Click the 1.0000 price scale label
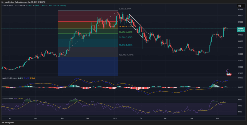 pyautogui.click(x=240, y=67)
